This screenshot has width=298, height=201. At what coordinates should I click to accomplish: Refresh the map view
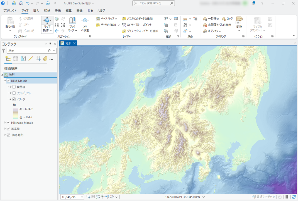coord(294,197)
